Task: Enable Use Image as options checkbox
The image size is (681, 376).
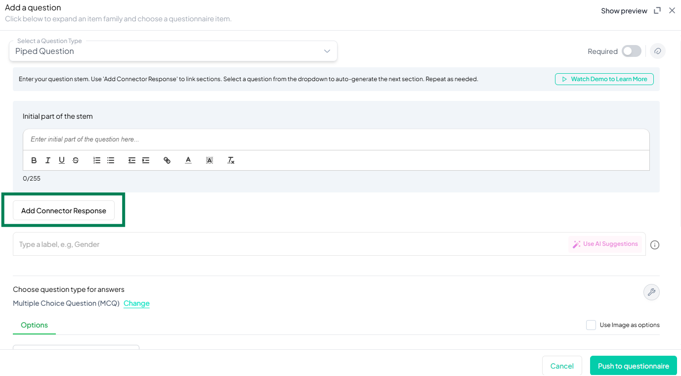Action: coord(591,325)
